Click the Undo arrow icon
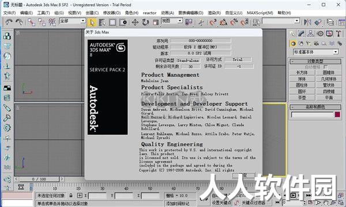The height and width of the screenshot is (207, 346). [9, 22]
